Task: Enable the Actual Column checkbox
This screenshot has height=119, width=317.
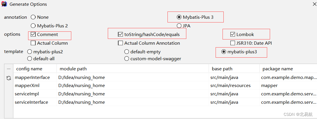Action: 33,43
